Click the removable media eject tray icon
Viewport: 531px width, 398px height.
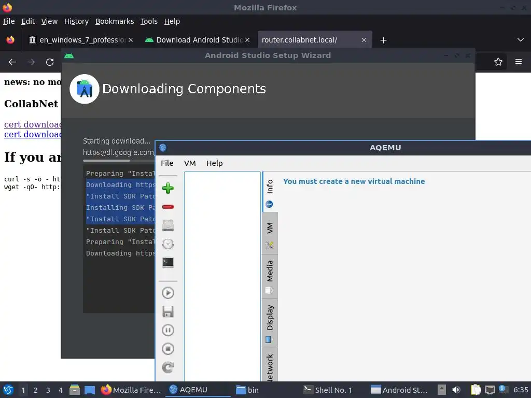pos(442,390)
